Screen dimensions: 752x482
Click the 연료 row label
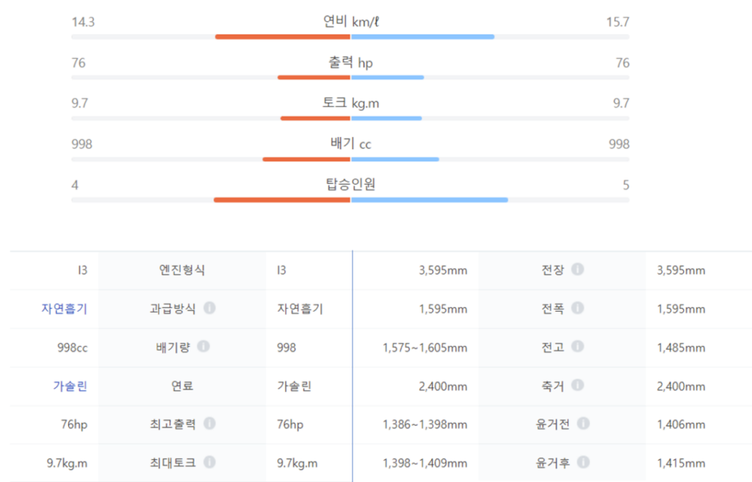click(182, 386)
